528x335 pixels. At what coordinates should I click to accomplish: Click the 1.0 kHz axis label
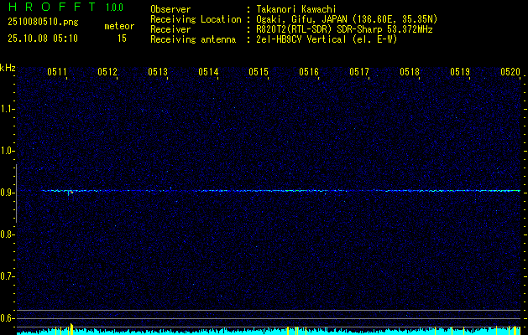(x=6, y=151)
